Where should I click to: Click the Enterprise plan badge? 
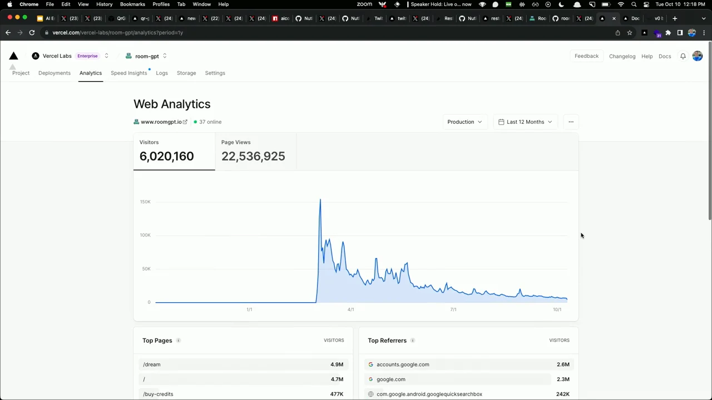(x=87, y=56)
